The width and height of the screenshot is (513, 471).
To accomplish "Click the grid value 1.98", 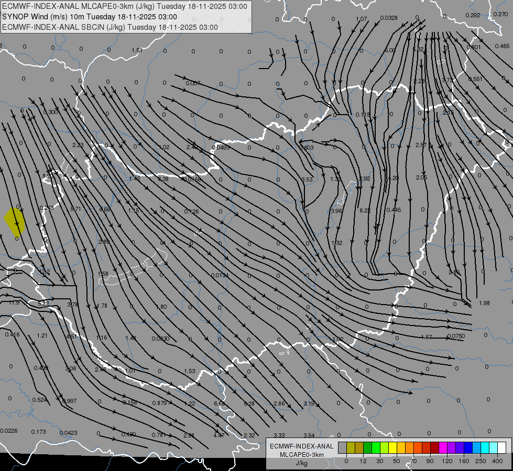I will pyautogui.click(x=484, y=303).
